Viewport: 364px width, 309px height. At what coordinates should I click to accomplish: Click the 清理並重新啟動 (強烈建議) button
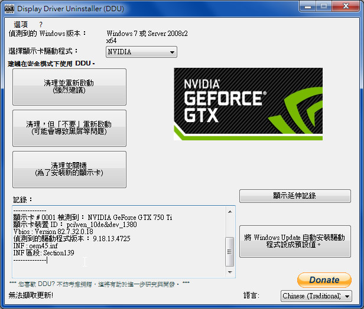[x=69, y=87]
